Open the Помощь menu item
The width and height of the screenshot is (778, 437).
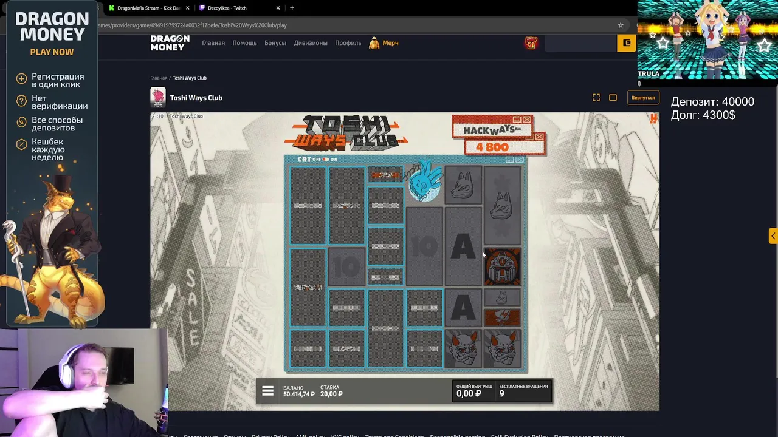point(244,43)
